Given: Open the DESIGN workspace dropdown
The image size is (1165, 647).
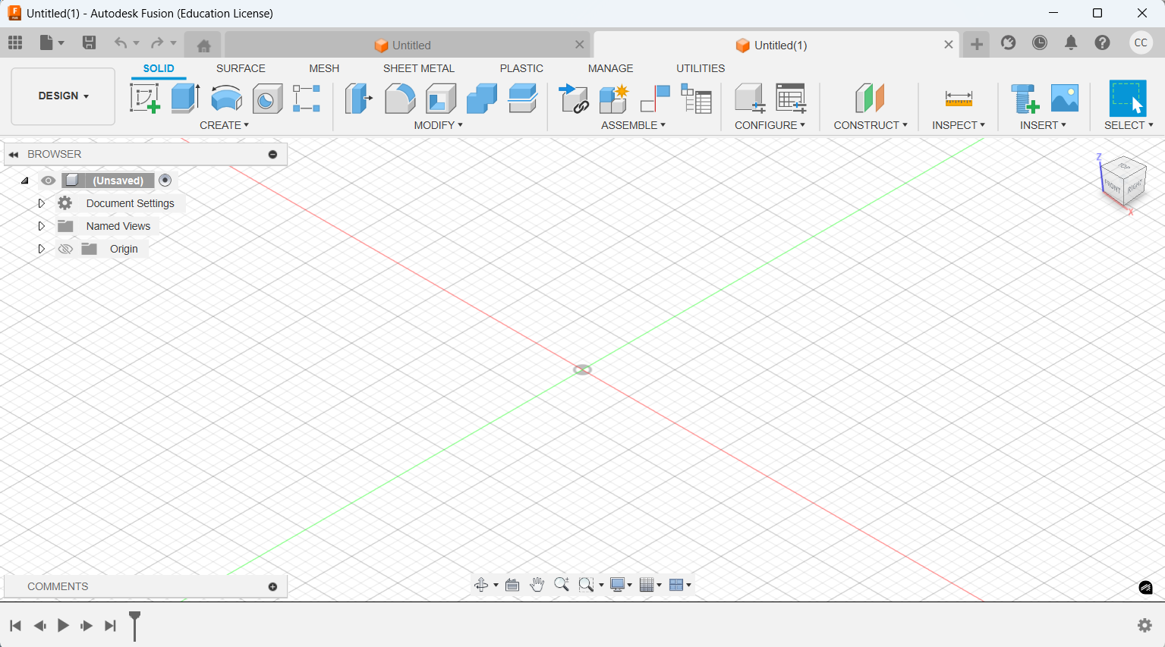Looking at the screenshot, I should point(63,96).
